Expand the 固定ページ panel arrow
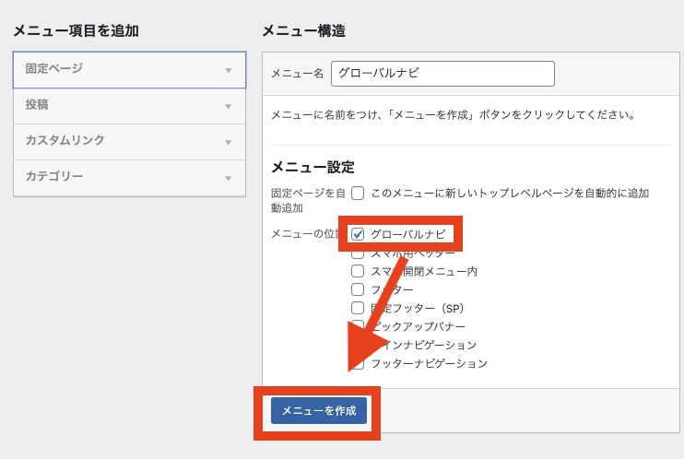Viewport: 684px width, 459px height. click(x=228, y=70)
